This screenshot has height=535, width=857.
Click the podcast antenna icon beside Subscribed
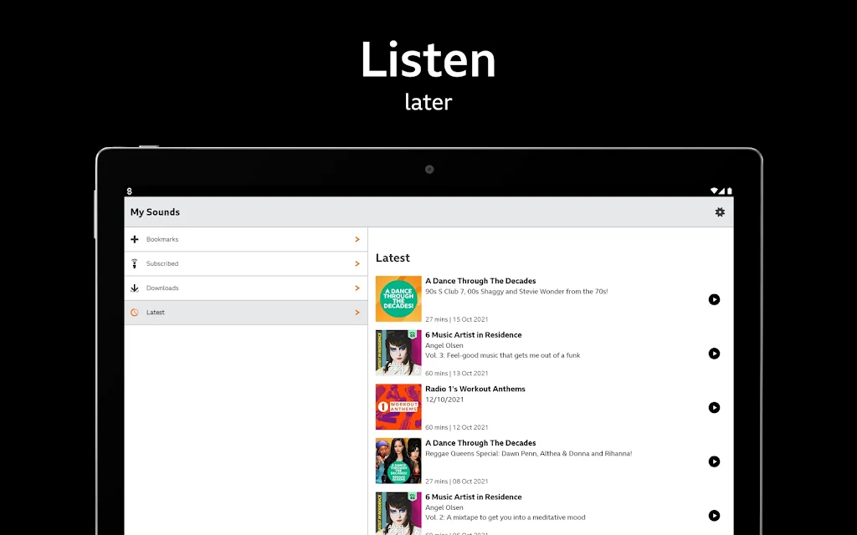[x=135, y=263]
